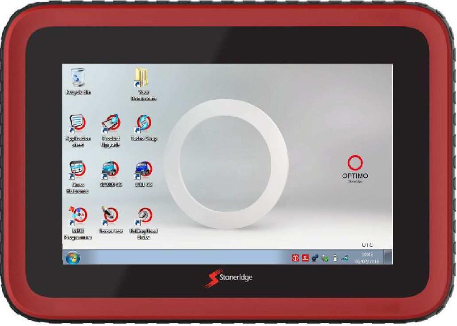Select the MKII Programmer shortcut
The image size is (457, 326).
pyautogui.click(x=78, y=223)
